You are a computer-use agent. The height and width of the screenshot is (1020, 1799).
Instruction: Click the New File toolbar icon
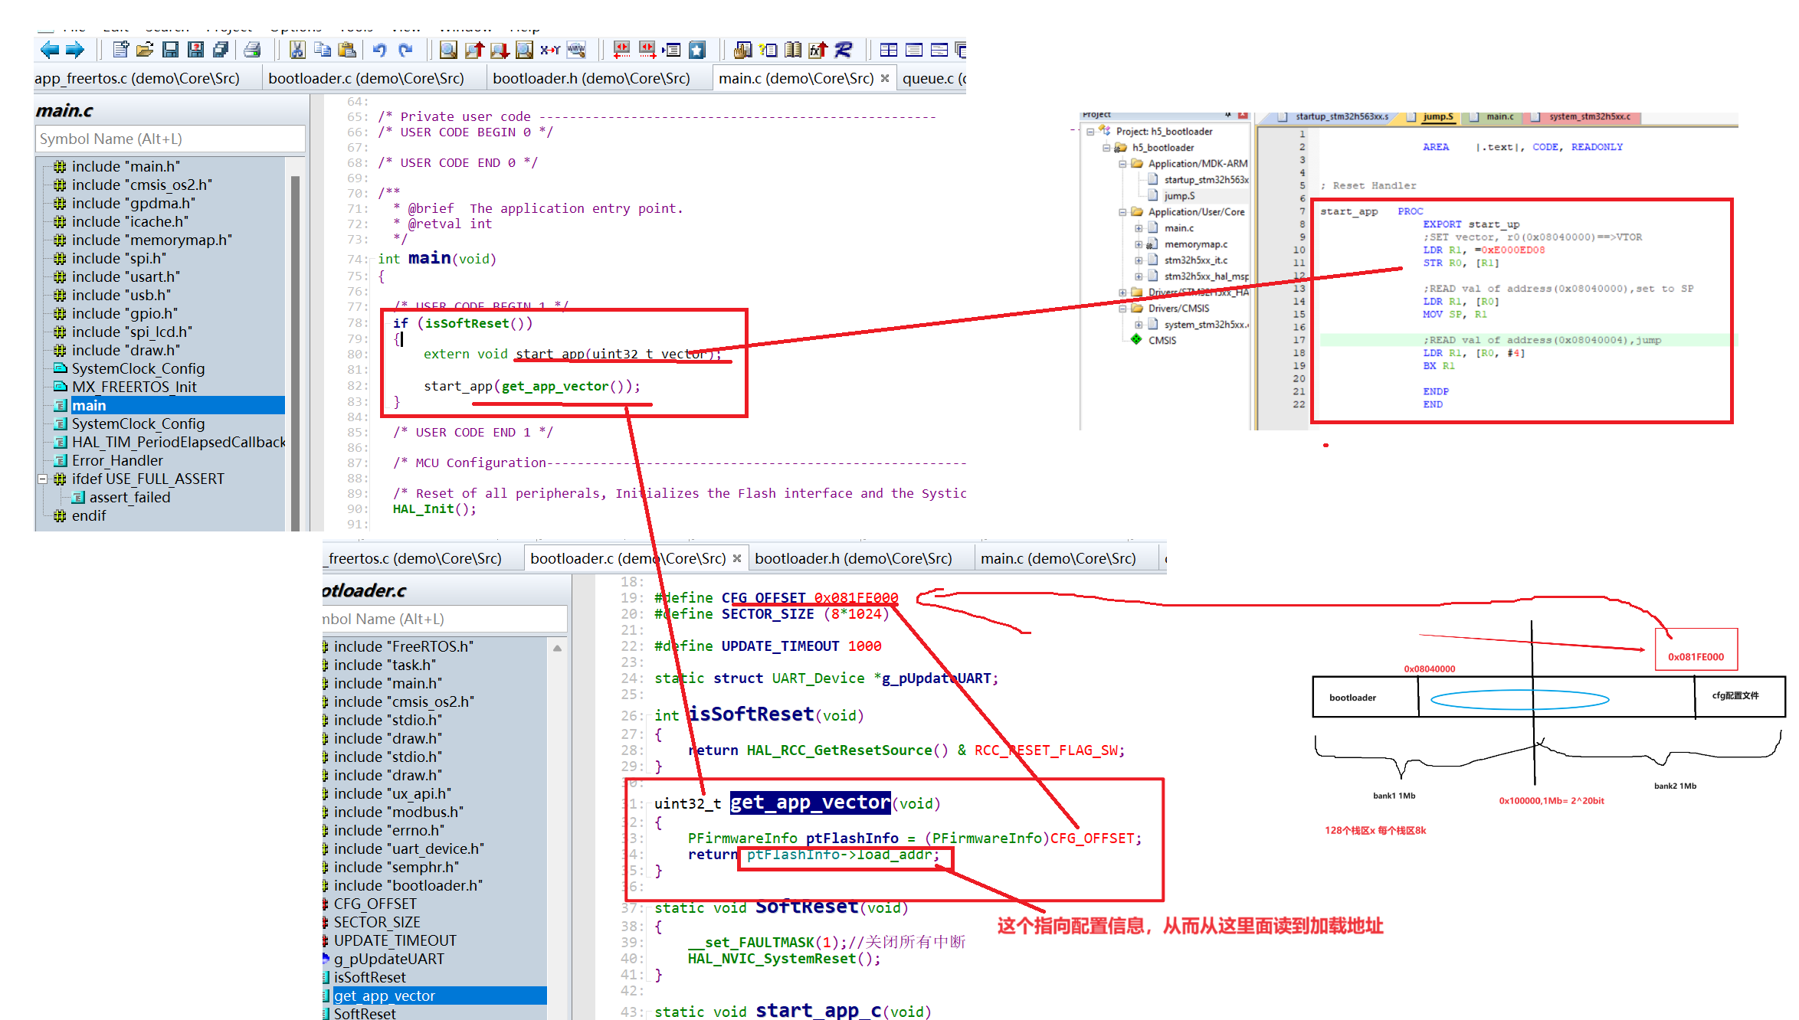click(x=120, y=51)
